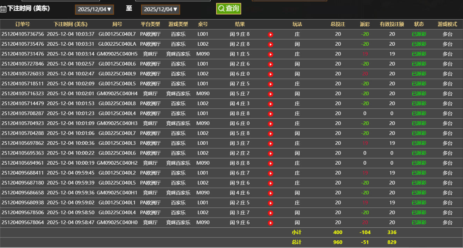Play the replay icon on order 251204095678064
Image resolution: width=463 pixels, height=248 pixels.
270,222
